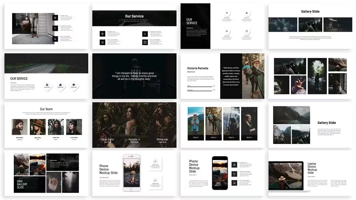Click the Gallery Slide title above three dark photos
Viewport: 356px width, 200px height.
[x=310, y=11]
